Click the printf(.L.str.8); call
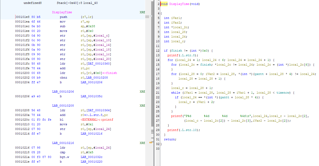The image size is (319, 166). coord(183,55)
